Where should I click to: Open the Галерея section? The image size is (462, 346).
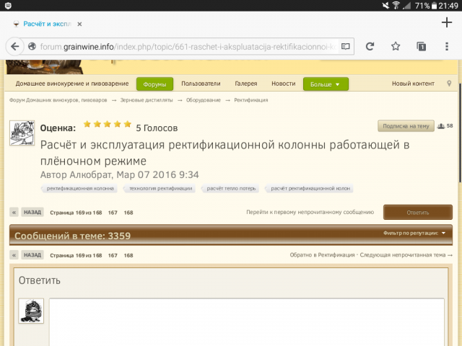pyautogui.click(x=246, y=84)
